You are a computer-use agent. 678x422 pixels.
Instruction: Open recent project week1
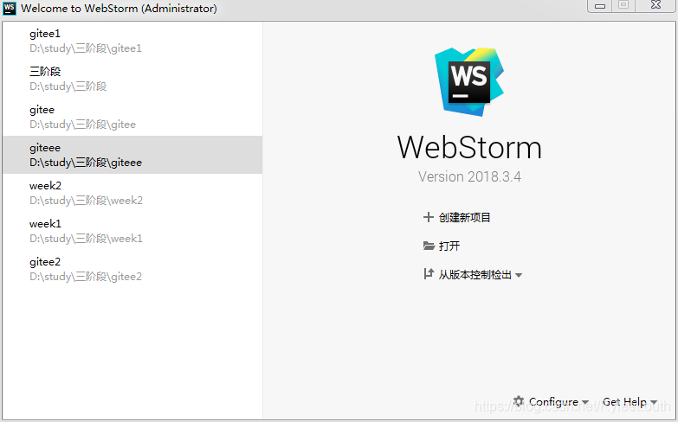pyautogui.click(x=132, y=231)
